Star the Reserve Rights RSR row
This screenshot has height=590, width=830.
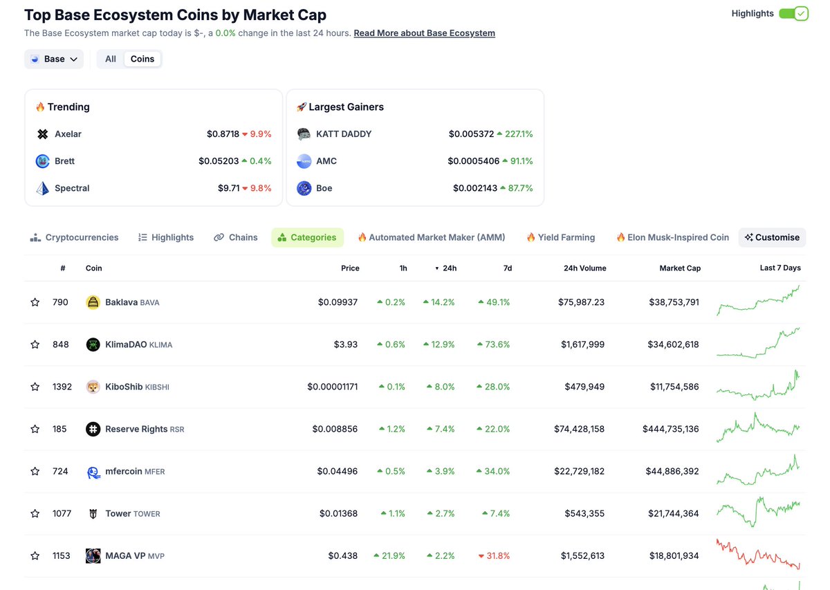35,429
